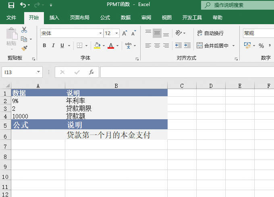274x197 pixels.
Task: Toggle Wrap Text (自动换行)
Action: click(x=210, y=33)
